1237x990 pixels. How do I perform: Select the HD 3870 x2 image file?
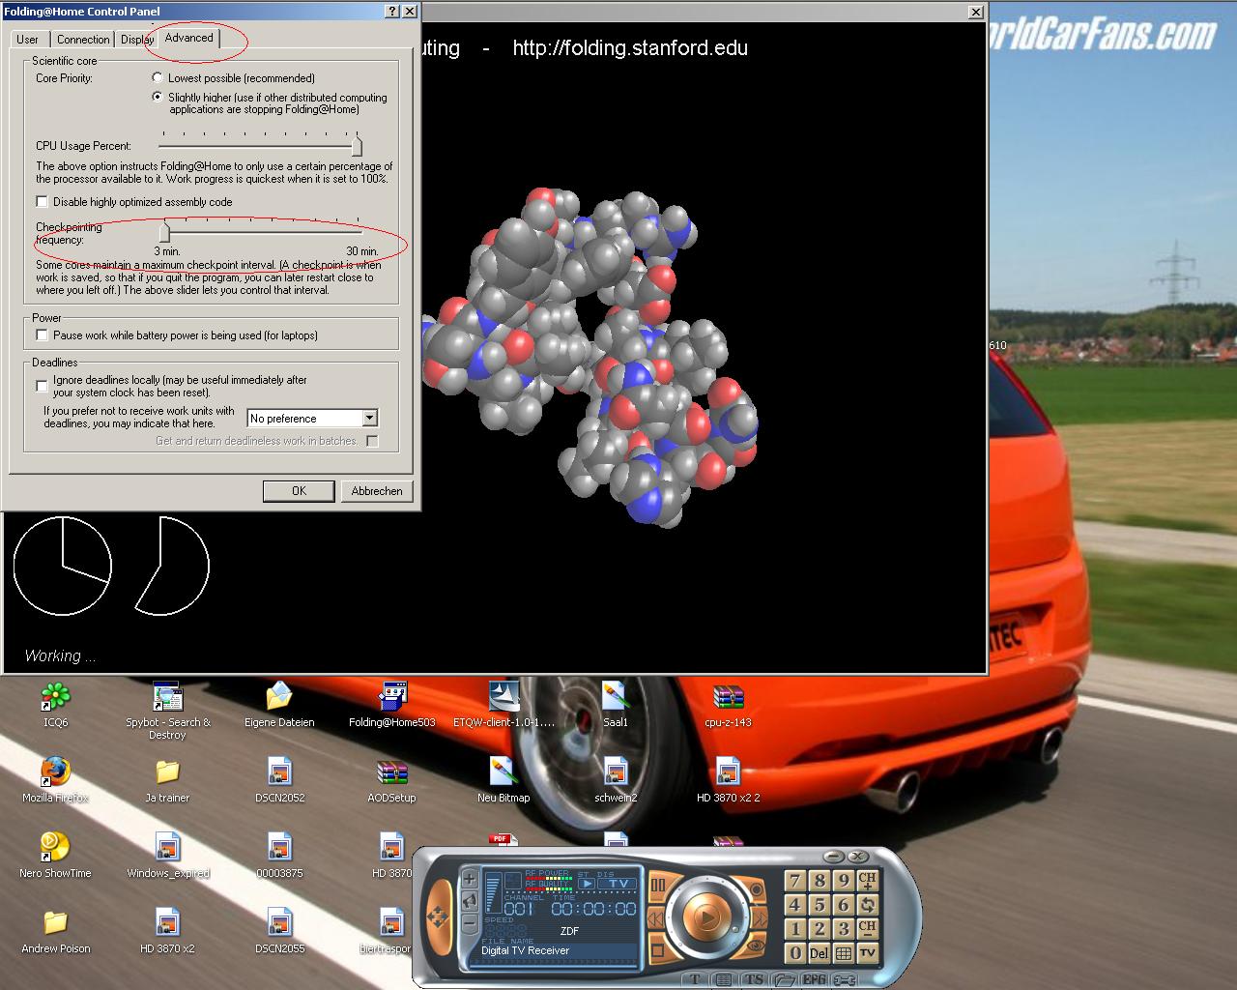[167, 931]
